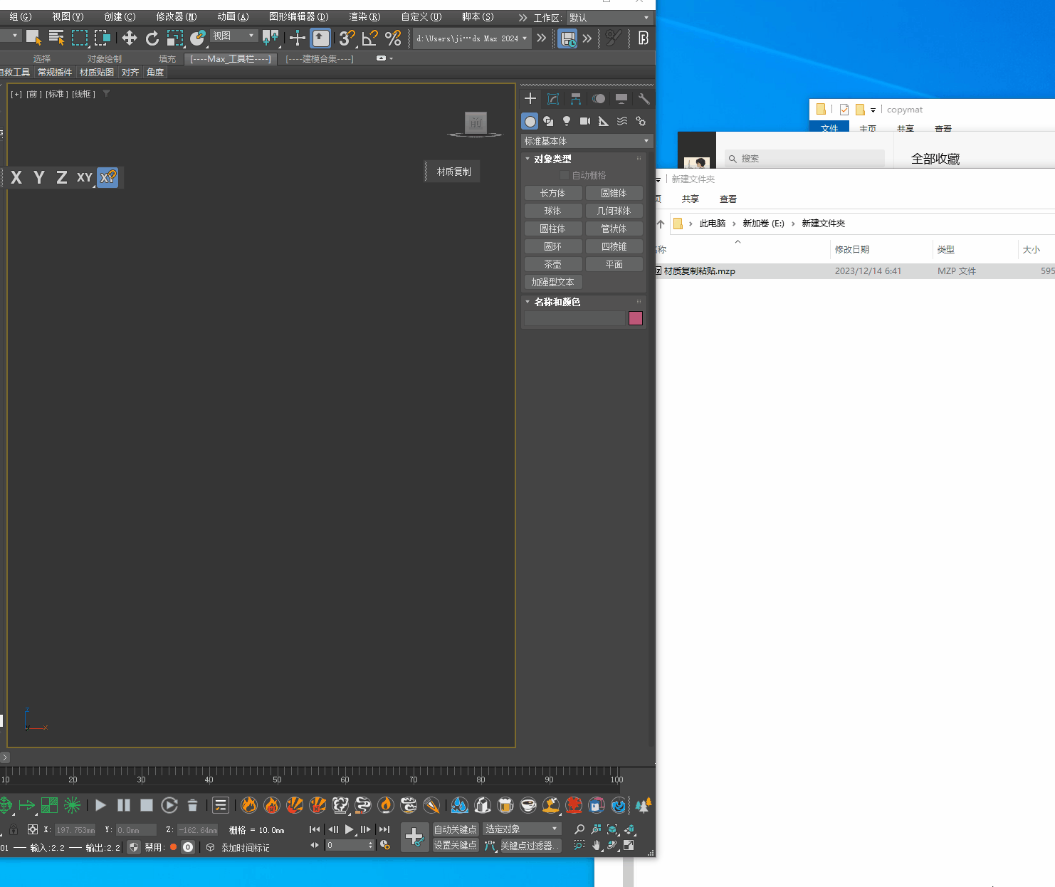
Task: Toggle the 自动关键点 auto key mode
Action: click(456, 829)
